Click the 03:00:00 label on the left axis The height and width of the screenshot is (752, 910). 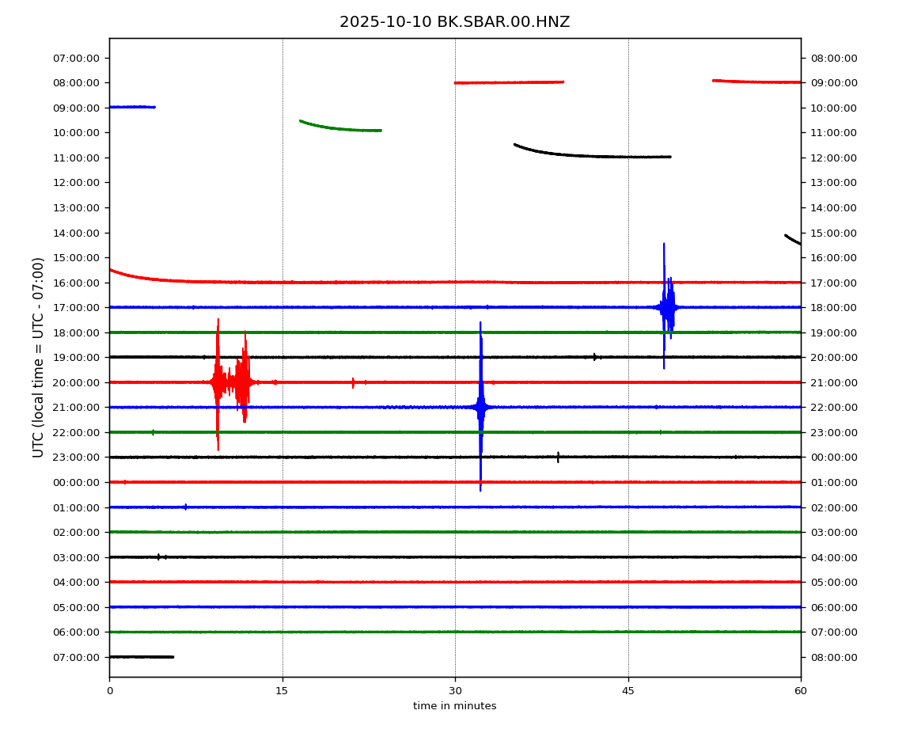click(78, 557)
